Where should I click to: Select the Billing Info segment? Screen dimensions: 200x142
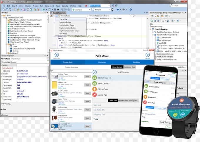click(133, 100)
